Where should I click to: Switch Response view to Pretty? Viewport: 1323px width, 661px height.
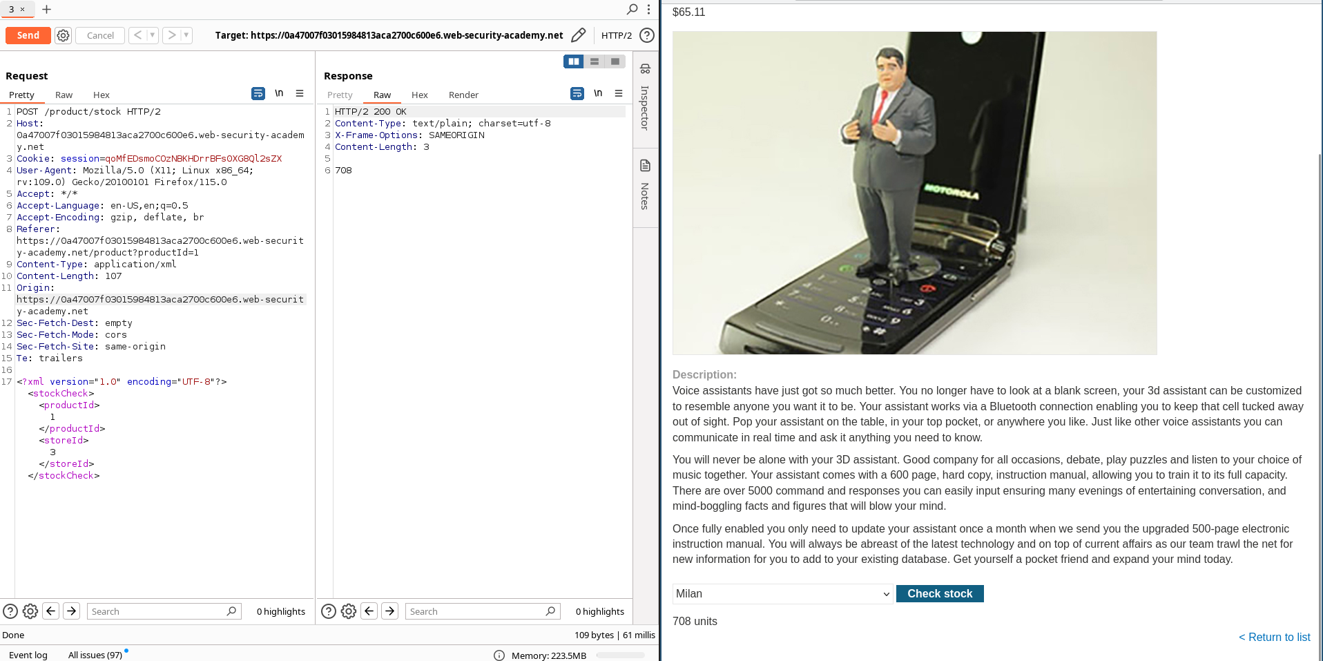click(x=340, y=95)
